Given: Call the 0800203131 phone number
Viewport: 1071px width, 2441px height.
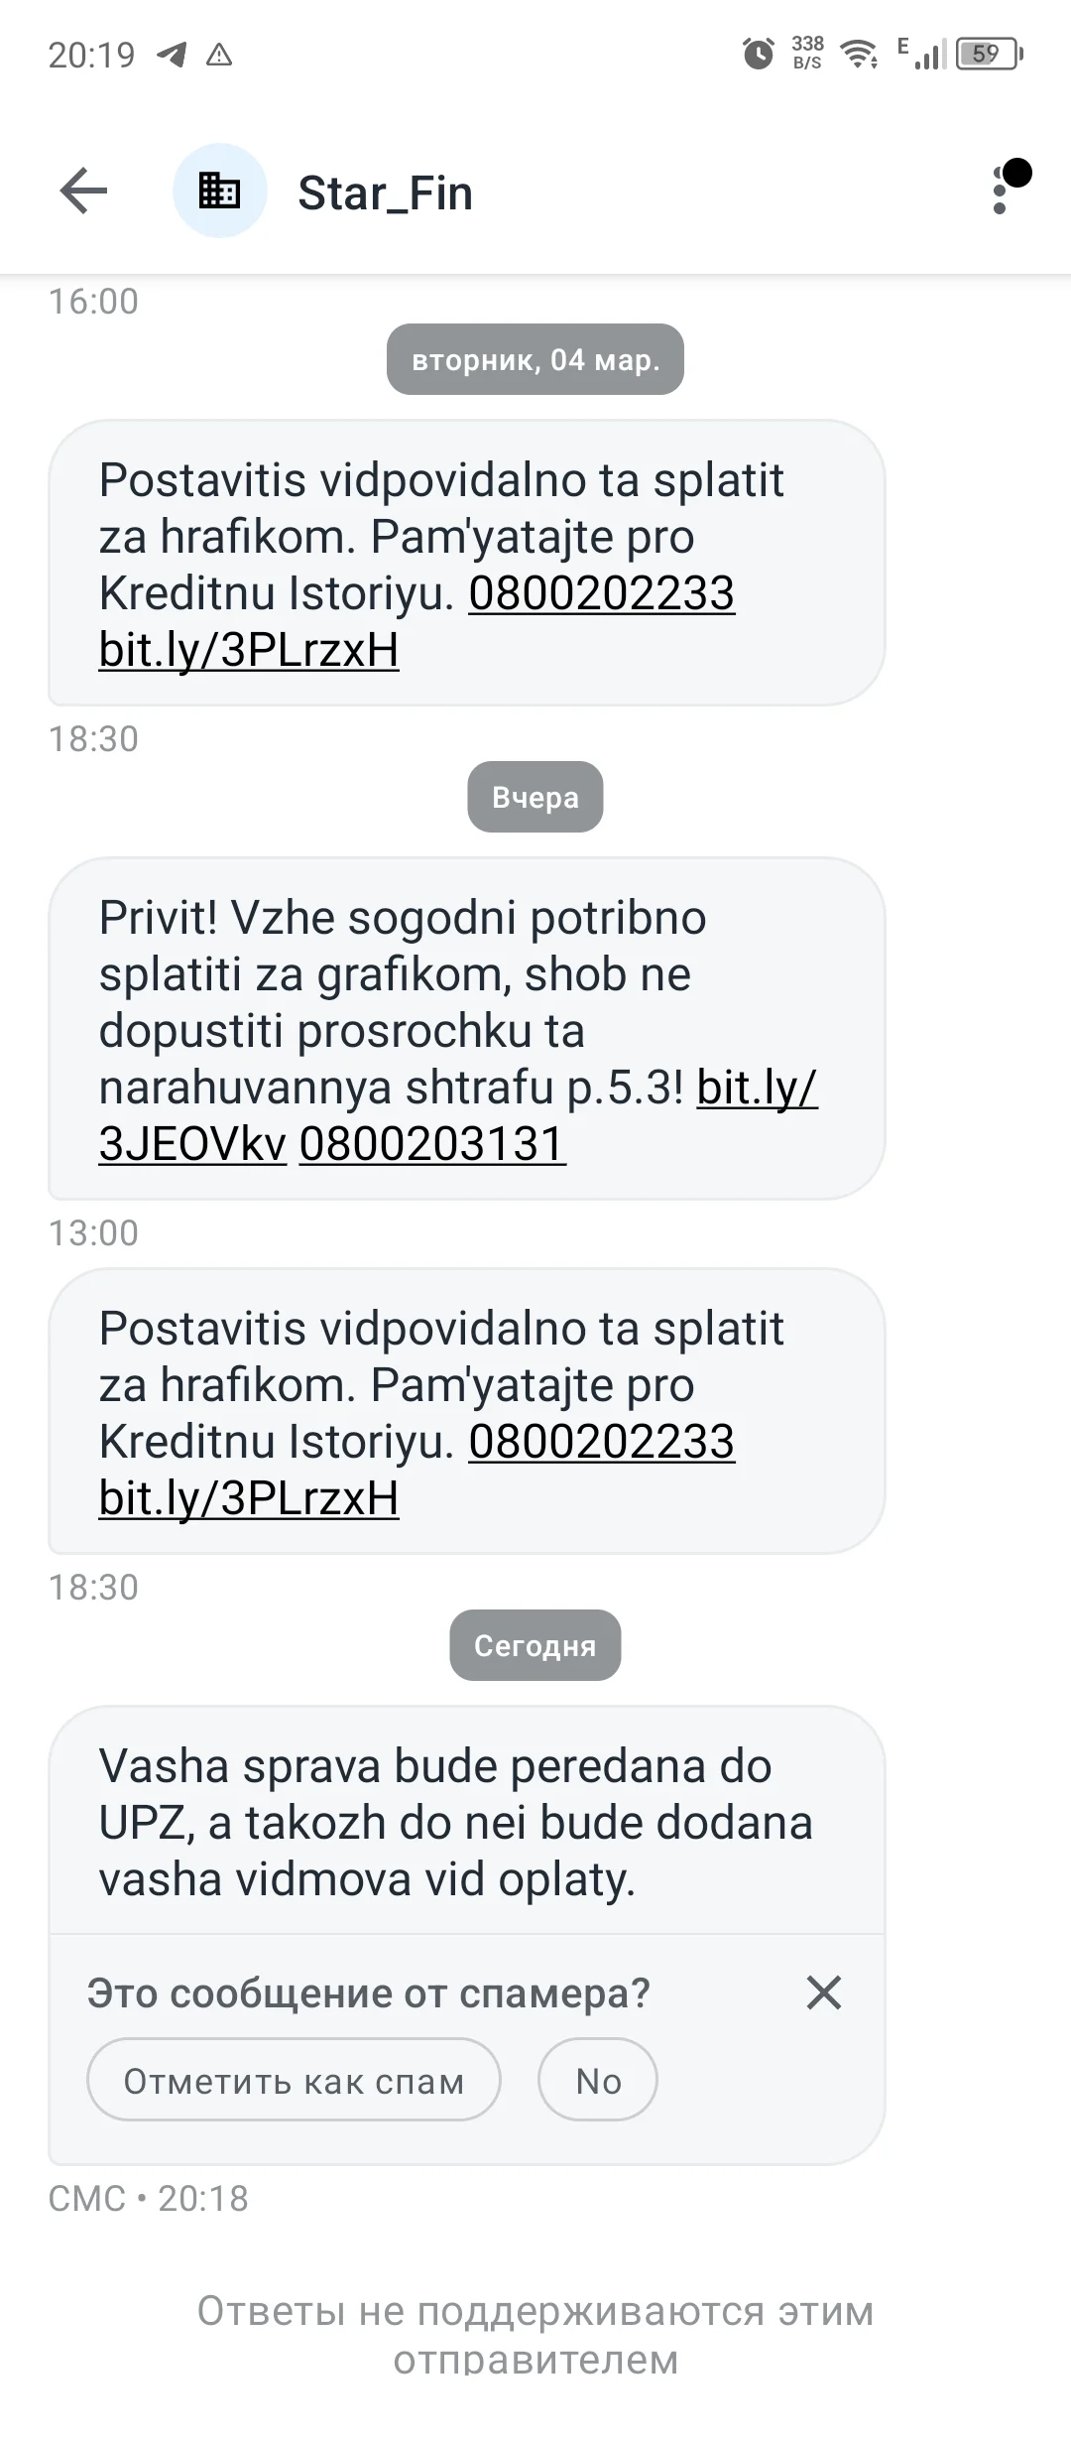Looking at the screenshot, I should point(432,1144).
